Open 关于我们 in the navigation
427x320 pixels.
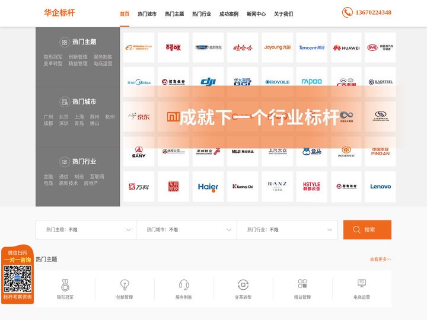283,14
